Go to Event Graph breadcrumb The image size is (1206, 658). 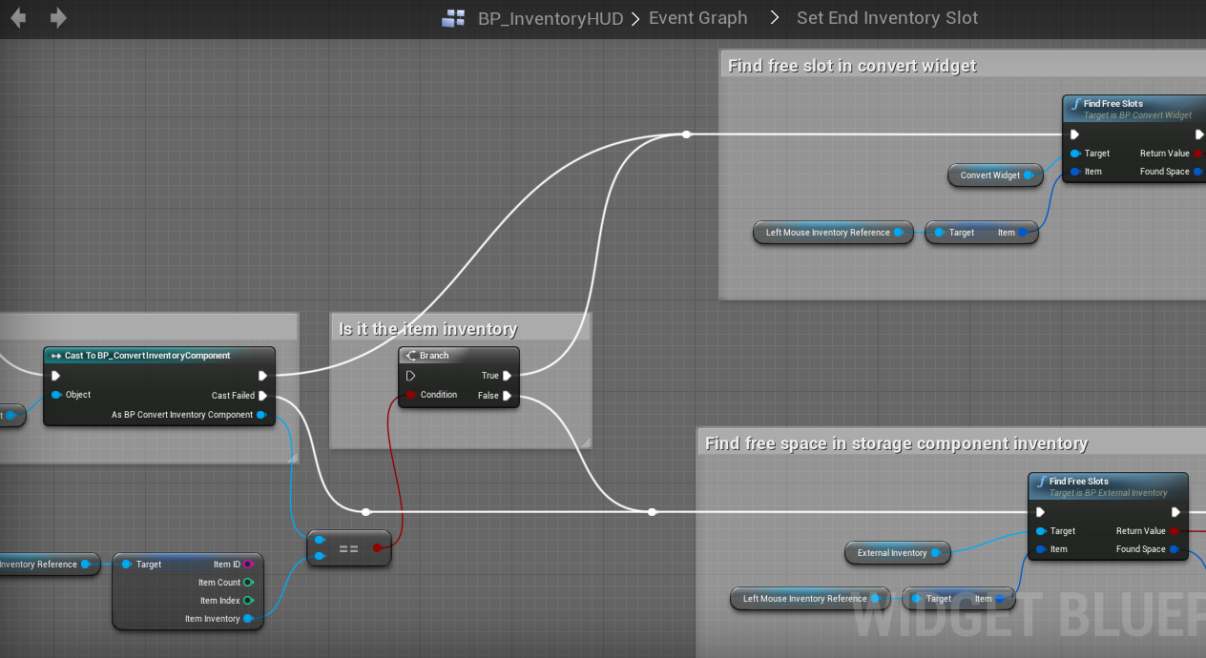[x=697, y=18]
